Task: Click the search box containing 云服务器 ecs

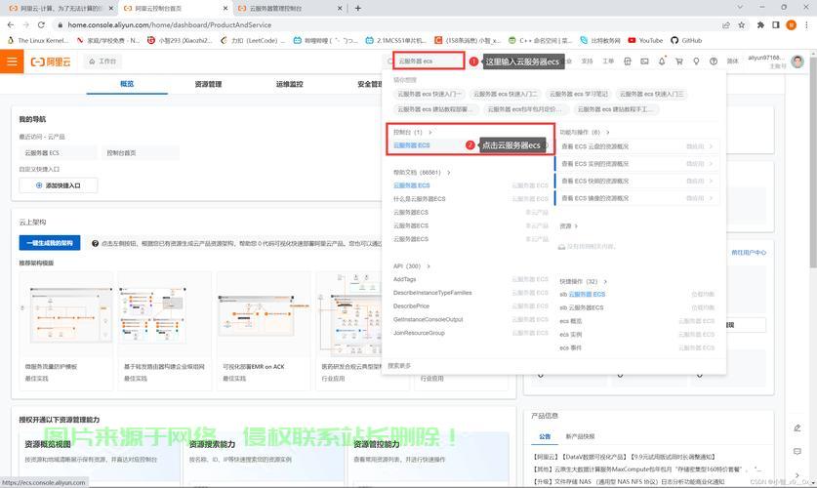Action: [429, 61]
